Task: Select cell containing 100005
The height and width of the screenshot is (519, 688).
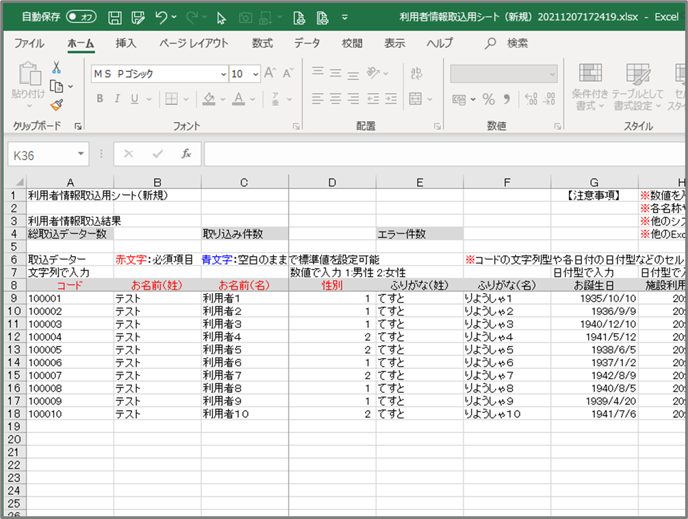Action: point(70,350)
